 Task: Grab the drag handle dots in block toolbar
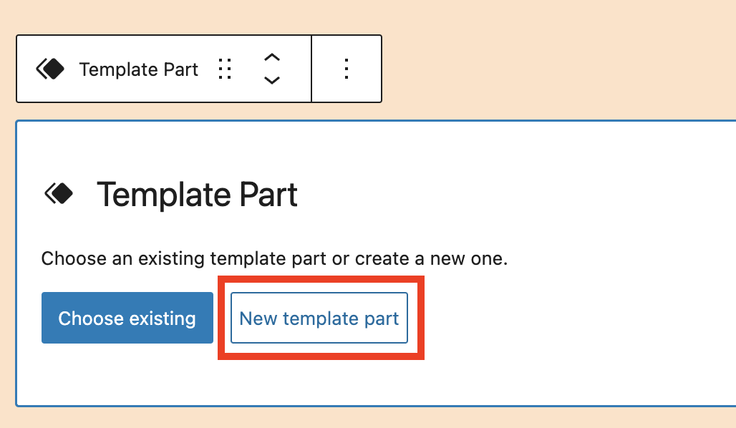pyautogui.click(x=225, y=69)
